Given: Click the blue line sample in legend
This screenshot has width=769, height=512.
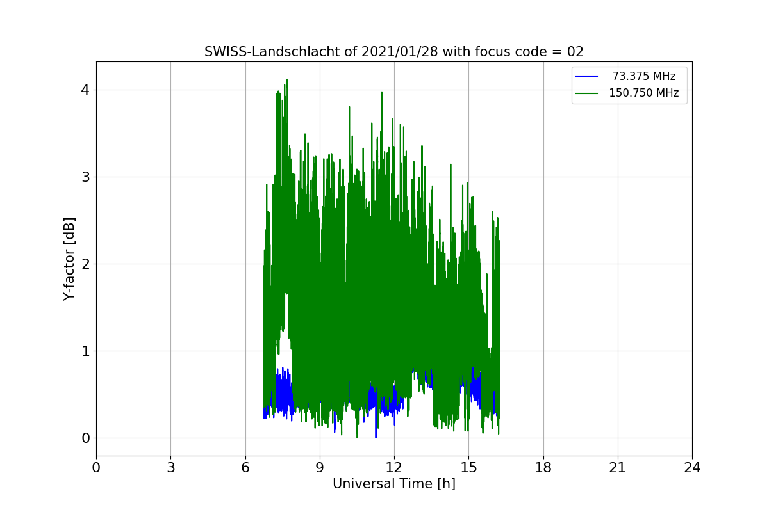Looking at the screenshot, I should click(x=587, y=77).
